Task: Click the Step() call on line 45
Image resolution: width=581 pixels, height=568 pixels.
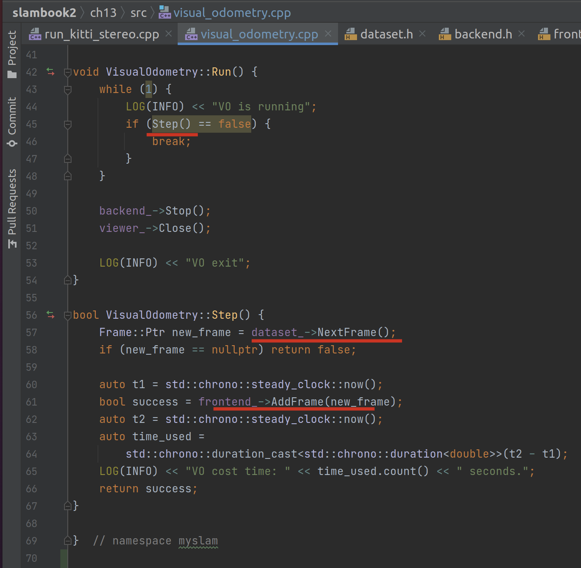Action: [171, 124]
